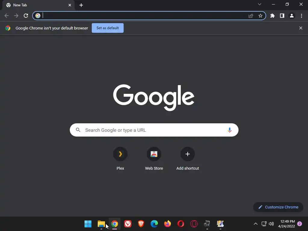
Task: Click the music note app in taskbar
Action: click(207, 224)
